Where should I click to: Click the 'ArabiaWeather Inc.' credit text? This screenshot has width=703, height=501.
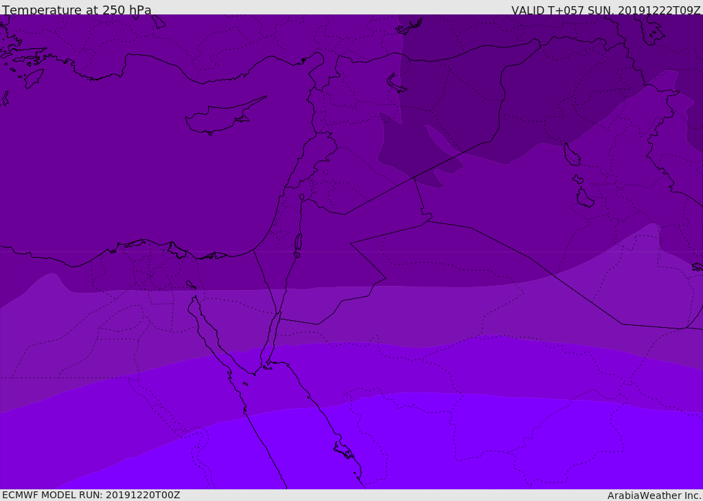(x=655, y=496)
